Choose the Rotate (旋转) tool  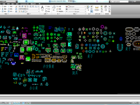pyautogui.click(x=4, y=6)
